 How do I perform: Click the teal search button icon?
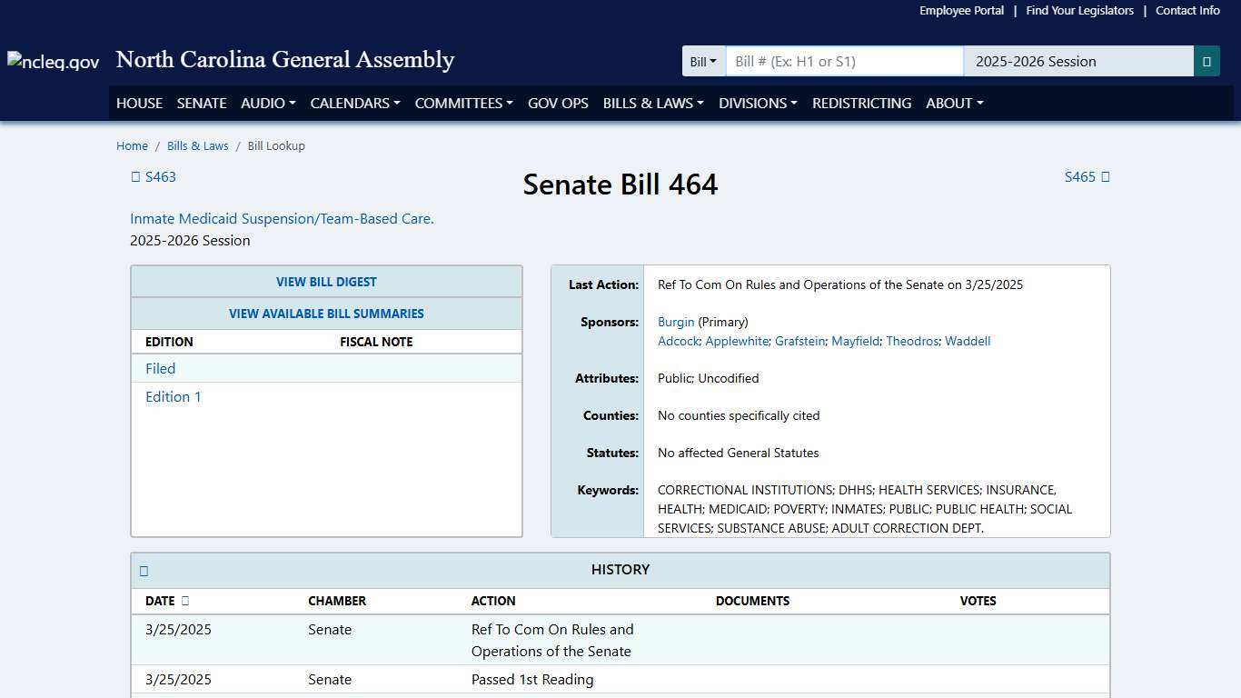tap(1206, 61)
